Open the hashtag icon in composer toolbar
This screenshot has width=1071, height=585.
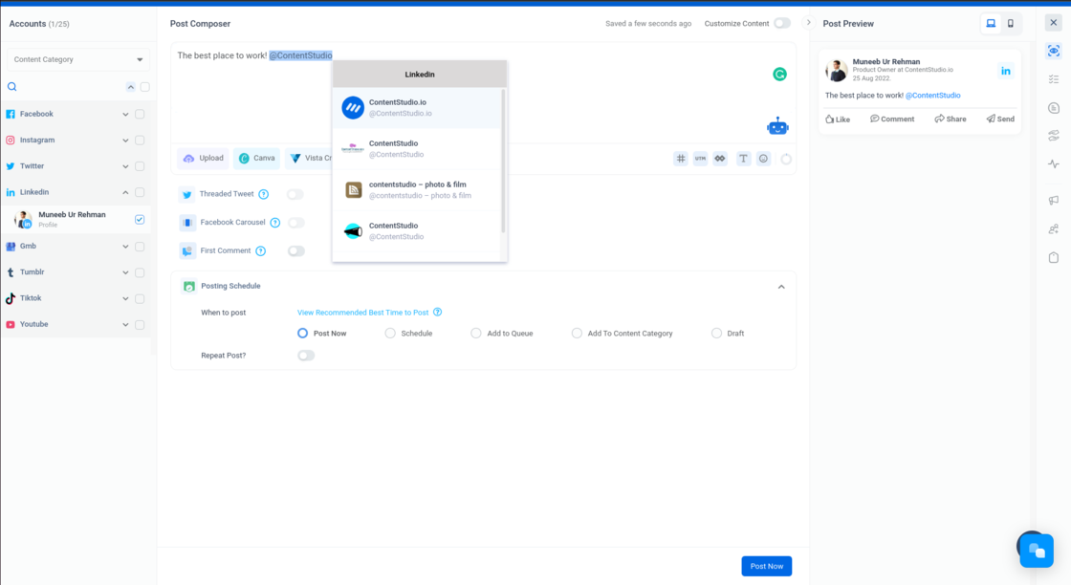coord(681,159)
